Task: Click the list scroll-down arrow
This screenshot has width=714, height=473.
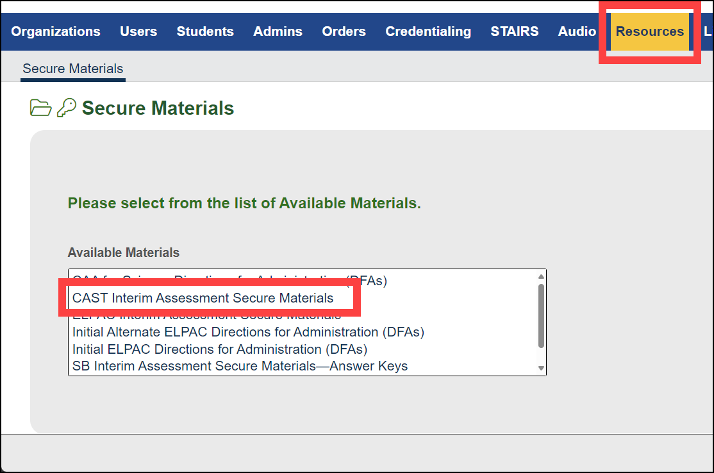Action: tap(541, 369)
